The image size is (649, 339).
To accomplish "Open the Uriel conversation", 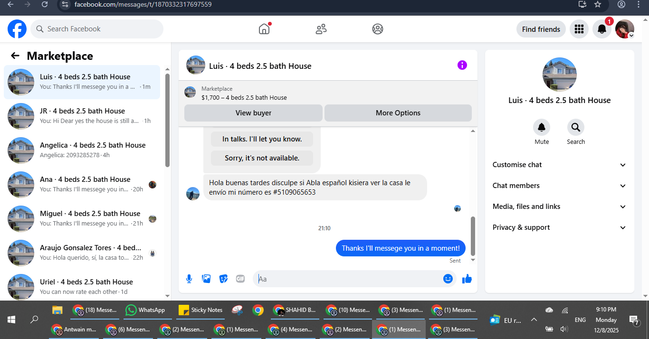I will [82, 285].
